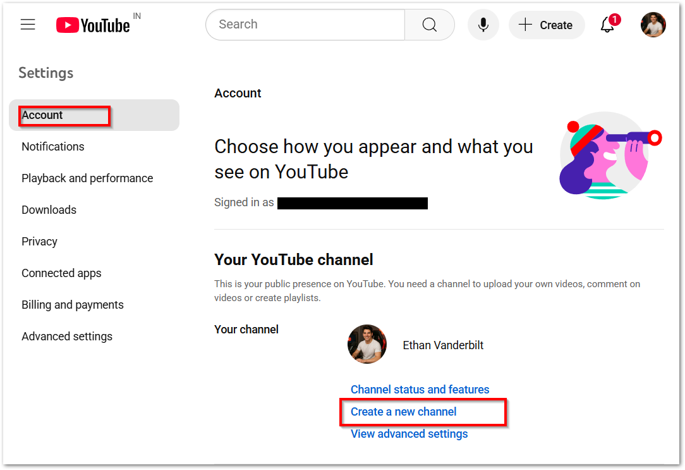Switch to Playback and performance settings
The width and height of the screenshot is (685, 470).
pyautogui.click(x=87, y=178)
